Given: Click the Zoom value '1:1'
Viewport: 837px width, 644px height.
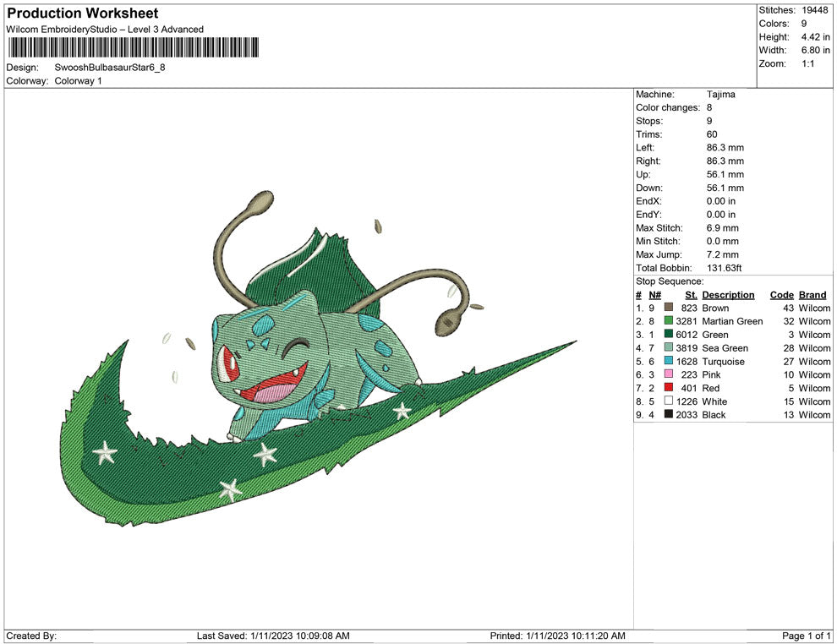Looking at the screenshot, I should [x=807, y=63].
